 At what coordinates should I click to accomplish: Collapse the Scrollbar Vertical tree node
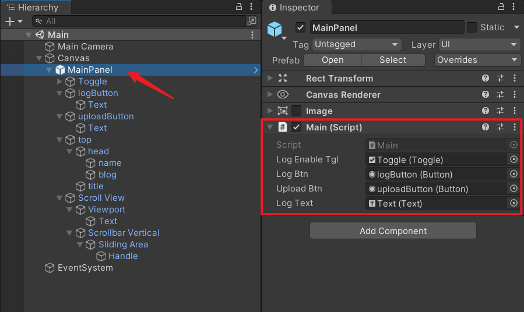(x=69, y=233)
